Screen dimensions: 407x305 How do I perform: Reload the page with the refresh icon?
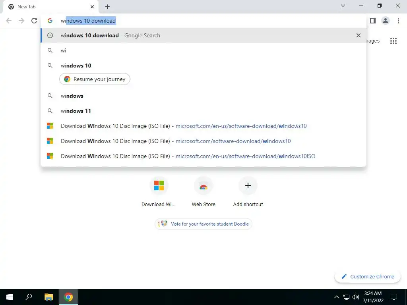pyautogui.click(x=34, y=21)
